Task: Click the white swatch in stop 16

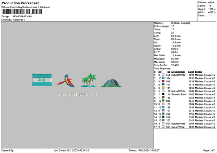Action: (x=163, y=123)
